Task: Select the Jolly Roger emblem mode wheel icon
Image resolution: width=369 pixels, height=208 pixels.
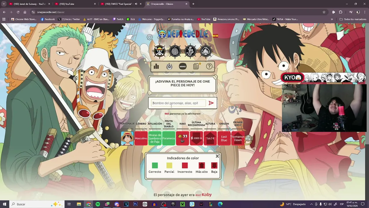Action: (x=190, y=51)
